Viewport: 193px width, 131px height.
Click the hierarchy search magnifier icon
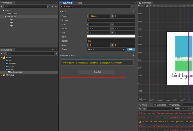49,6
